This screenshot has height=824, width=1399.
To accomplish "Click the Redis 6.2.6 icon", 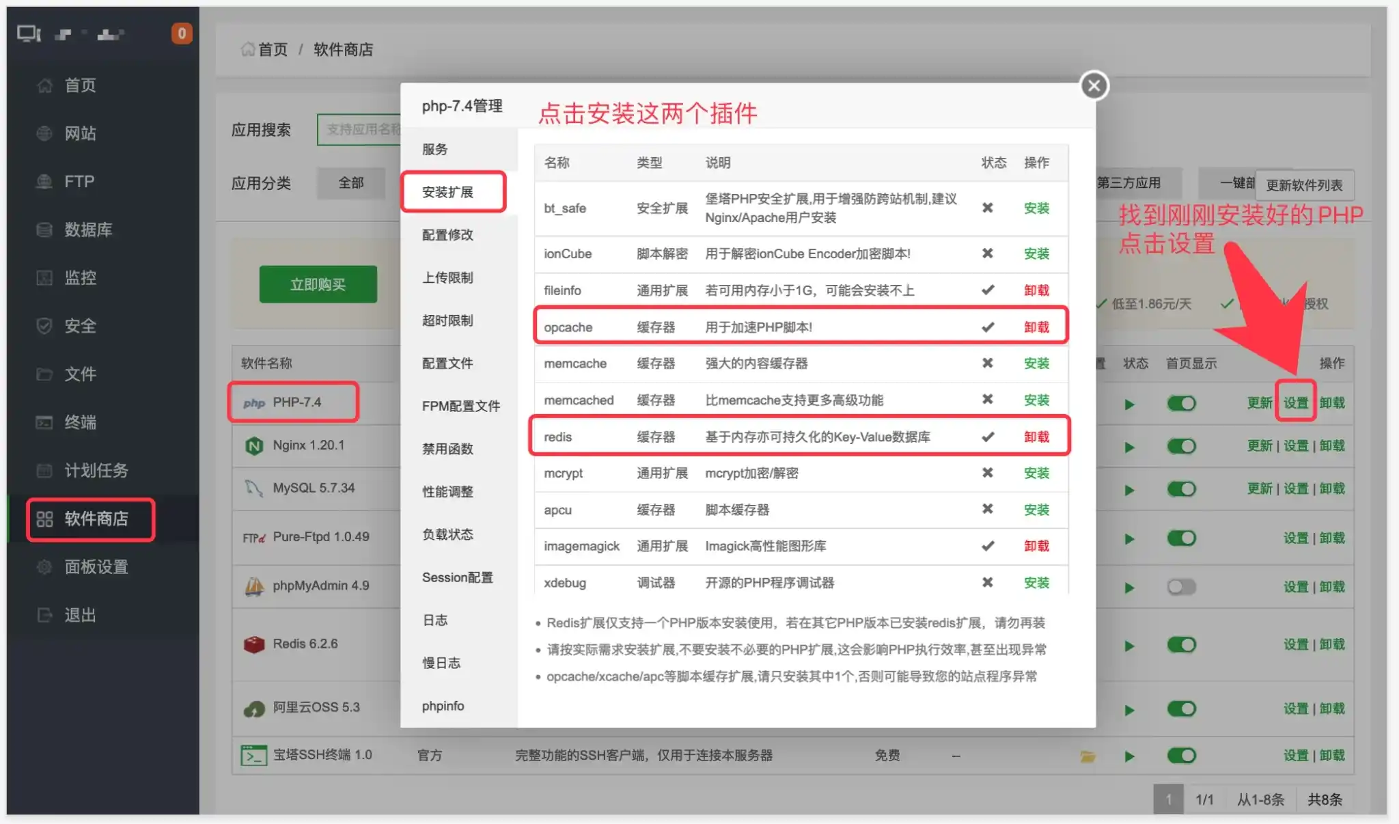I will (x=253, y=643).
